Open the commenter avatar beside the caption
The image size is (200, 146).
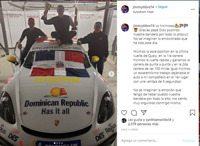click(x=125, y=28)
